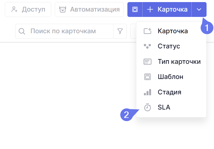Viewport: 214px width, 149px height.
Task: Click the robot icon in the Автоматизация button
Action: (x=63, y=9)
